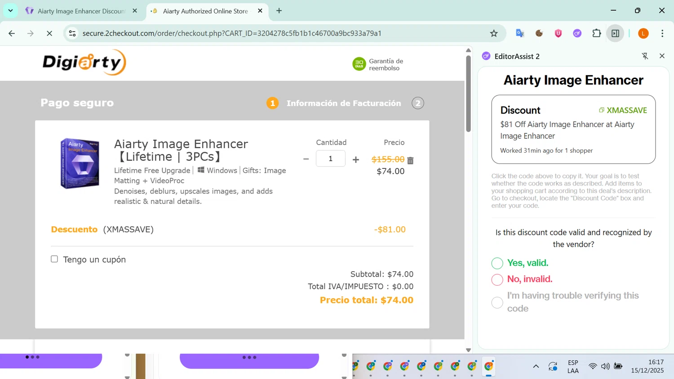The image size is (674, 379).
Task: Click the page scrollbar thumb
Action: click(468, 93)
